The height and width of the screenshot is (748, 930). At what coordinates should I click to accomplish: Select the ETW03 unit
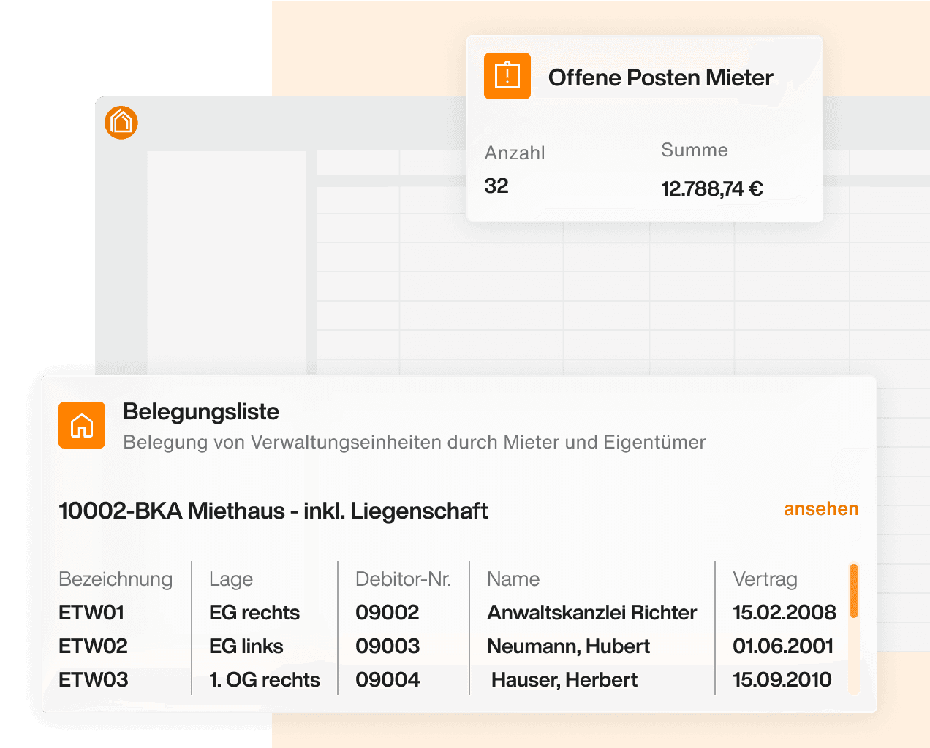pos(94,680)
